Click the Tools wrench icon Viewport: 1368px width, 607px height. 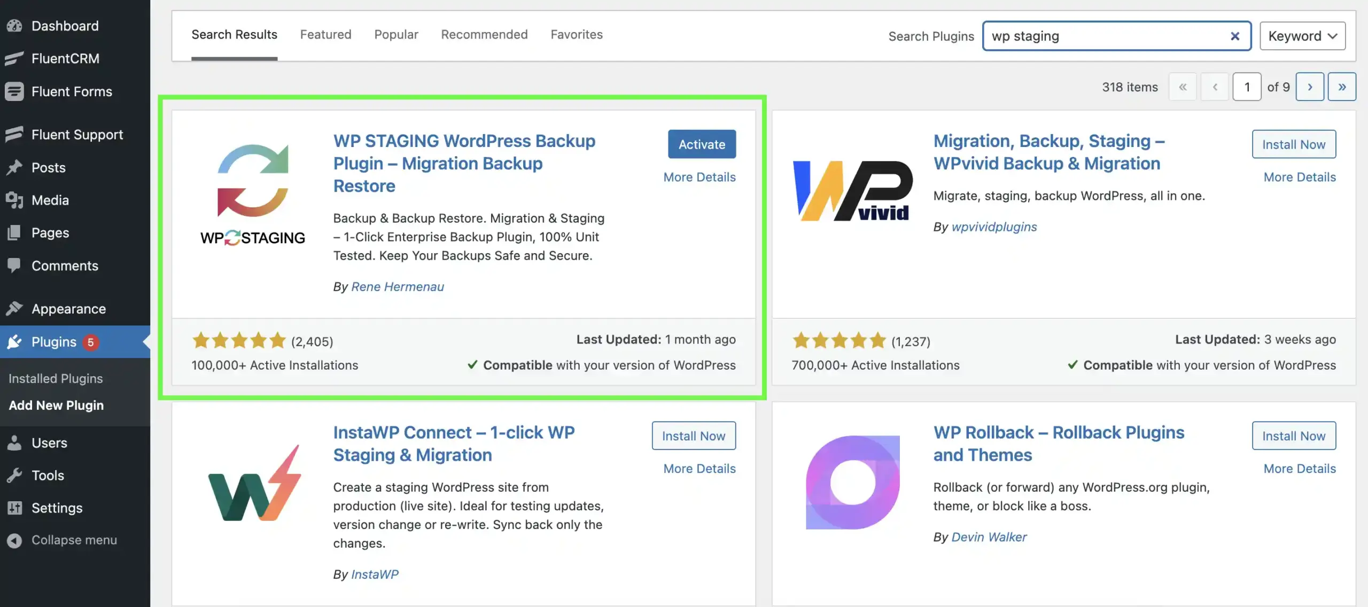(x=14, y=475)
